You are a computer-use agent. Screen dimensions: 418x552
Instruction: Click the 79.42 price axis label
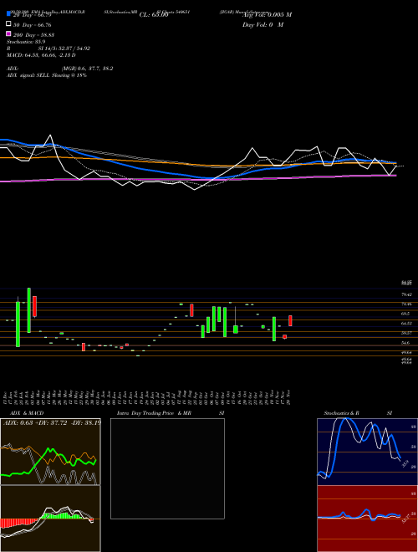tap(406, 294)
